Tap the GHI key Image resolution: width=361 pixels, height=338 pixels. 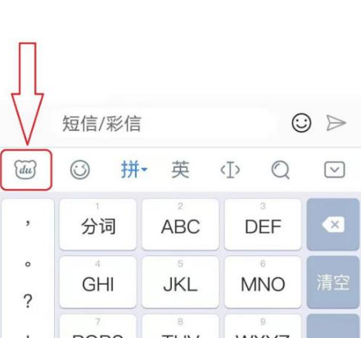pyautogui.click(x=98, y=282)
